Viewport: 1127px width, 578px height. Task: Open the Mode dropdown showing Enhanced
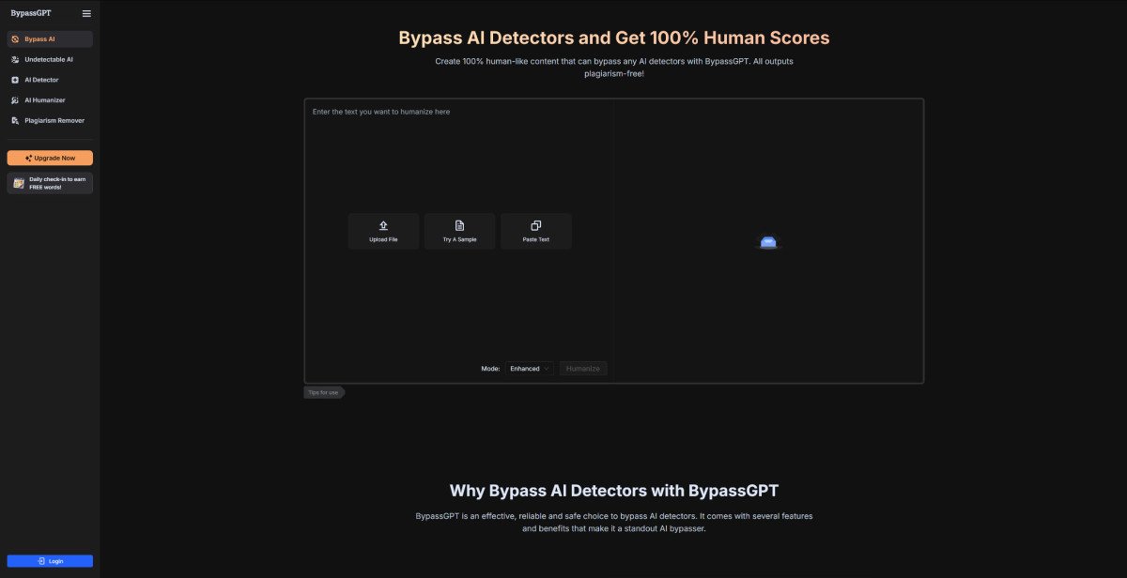tap(529, 368)
